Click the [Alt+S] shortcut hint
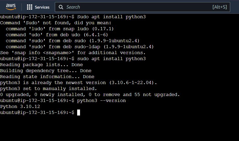Screen dimensions: 239x141 (x=220, y=7)
